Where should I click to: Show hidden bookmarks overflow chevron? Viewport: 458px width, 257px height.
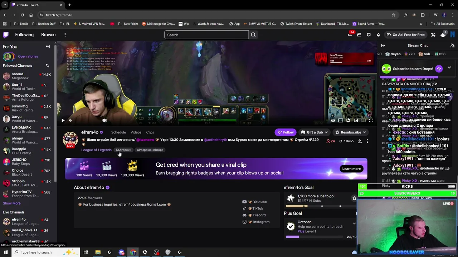(421, 24)
